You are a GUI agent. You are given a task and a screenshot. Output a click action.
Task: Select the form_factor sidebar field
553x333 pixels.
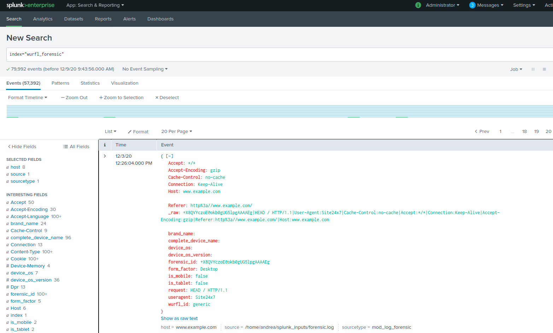23,301
